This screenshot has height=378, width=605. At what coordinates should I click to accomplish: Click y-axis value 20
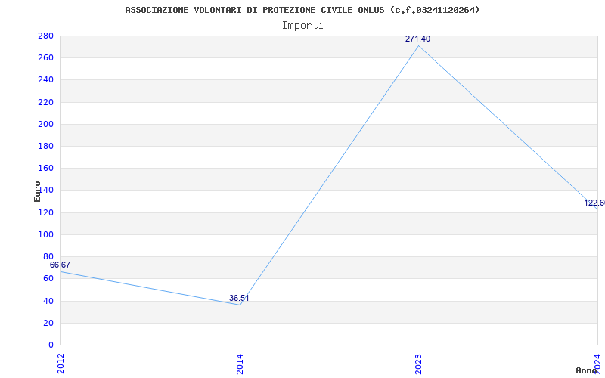[48, 323]
